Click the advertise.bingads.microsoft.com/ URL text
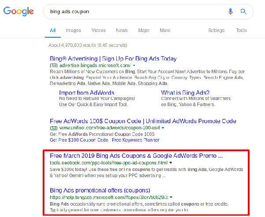This screenshot has height=217, width=265. pyautogui.click(x=95, y=65)
